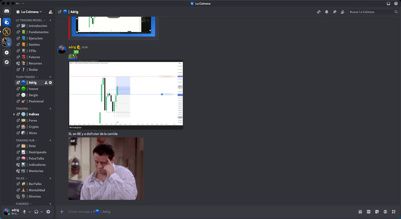Open the gift Nitro icon
Viewport: 401px width, 219px height.
tap(360, 212)
